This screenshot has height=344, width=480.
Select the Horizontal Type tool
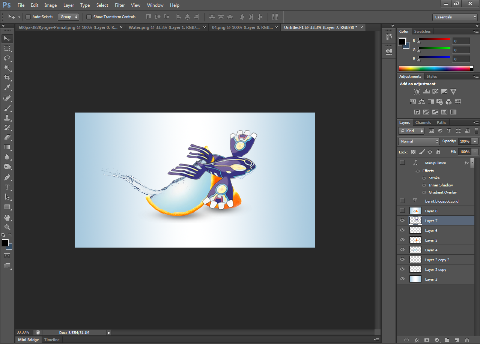coord(7,187)
